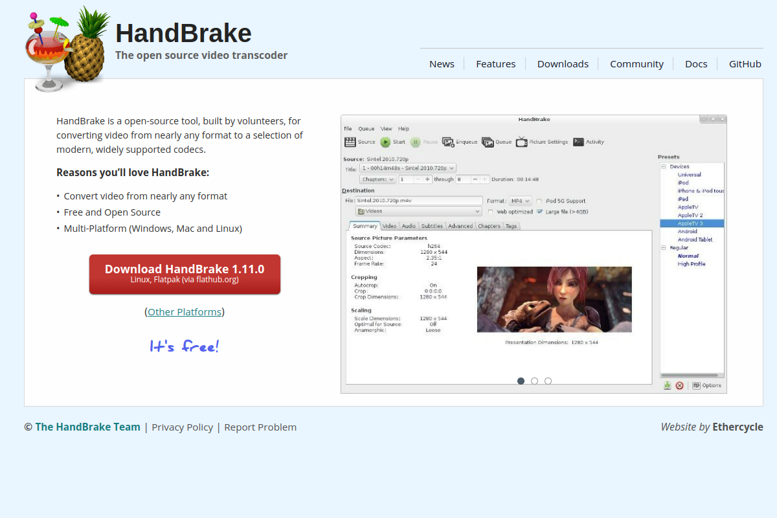Click the red preset remove icon
The width and height of the screenshot is (777, 518).
679,385
